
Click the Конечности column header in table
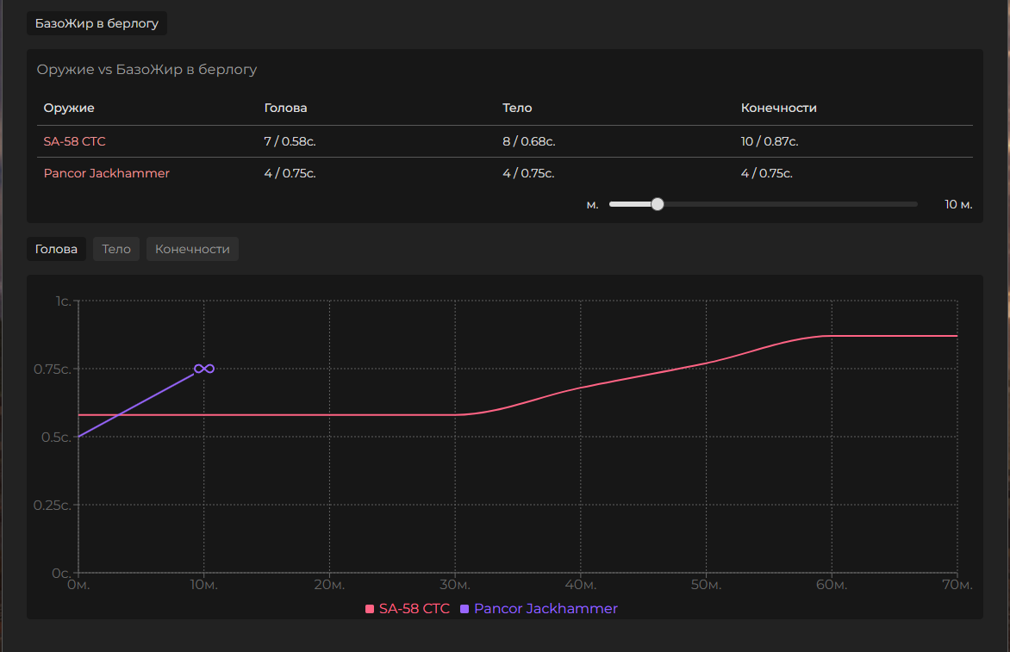click(778, 108)
